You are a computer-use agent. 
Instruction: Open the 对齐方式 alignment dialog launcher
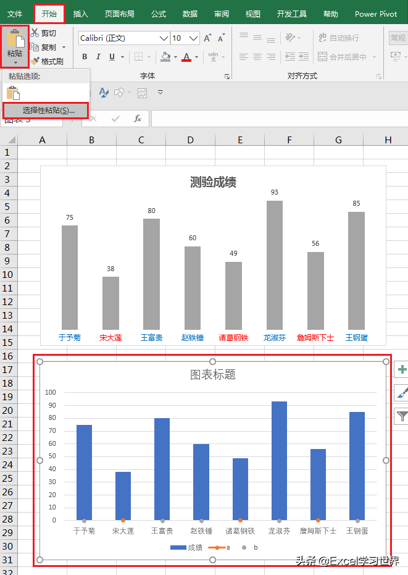coord(378,77)
